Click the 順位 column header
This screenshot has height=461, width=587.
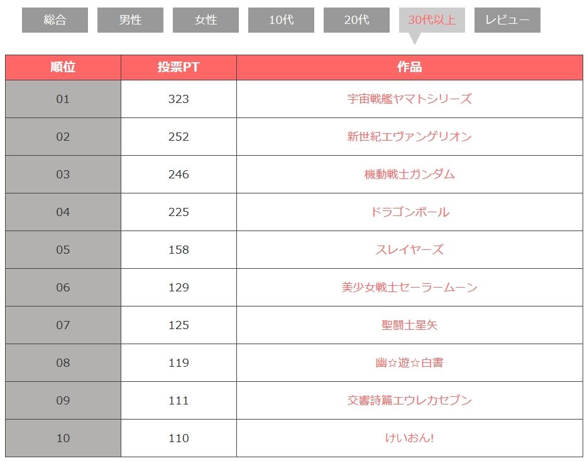(x=63, y=67)
